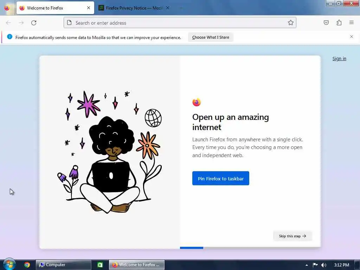Viewport: 360px width, 270px height.
Task: Open the Windows Start menu orb
Action: coord(9,264)
